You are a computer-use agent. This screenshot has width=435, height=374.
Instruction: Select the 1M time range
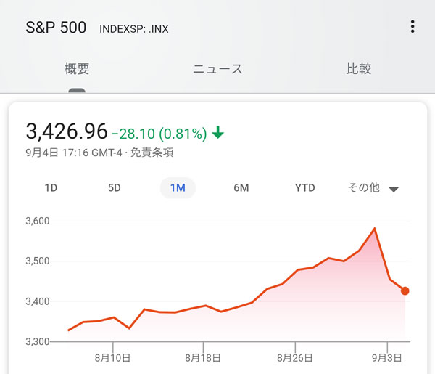coord(178,188)
